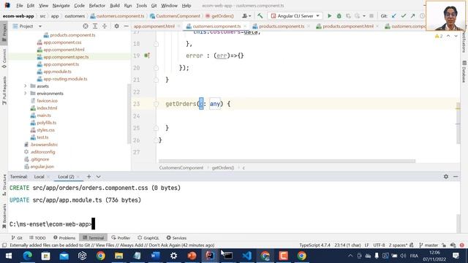Hide the Terminal tool window

point(456,177)
